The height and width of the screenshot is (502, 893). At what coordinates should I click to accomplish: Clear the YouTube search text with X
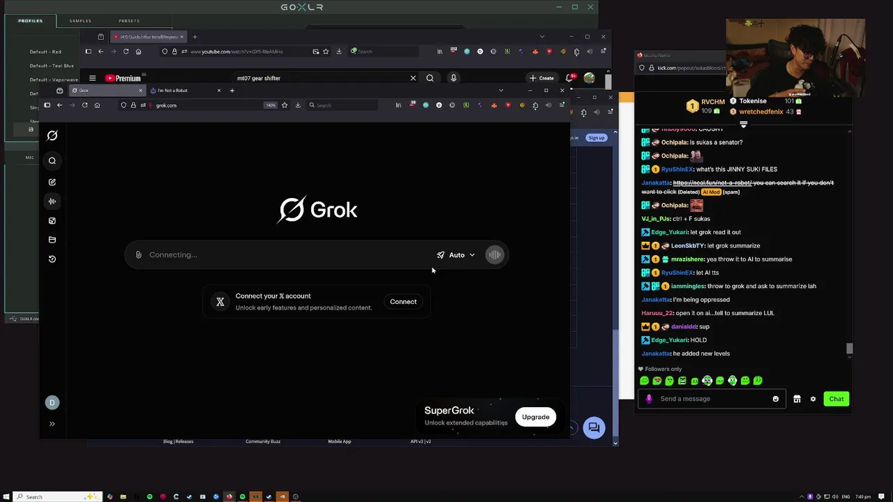pos(413,78)
